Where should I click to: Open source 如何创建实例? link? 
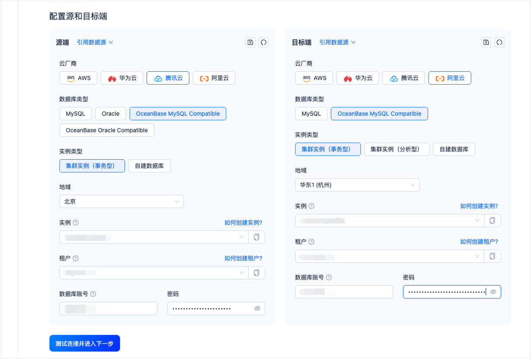tap(243, 223)
